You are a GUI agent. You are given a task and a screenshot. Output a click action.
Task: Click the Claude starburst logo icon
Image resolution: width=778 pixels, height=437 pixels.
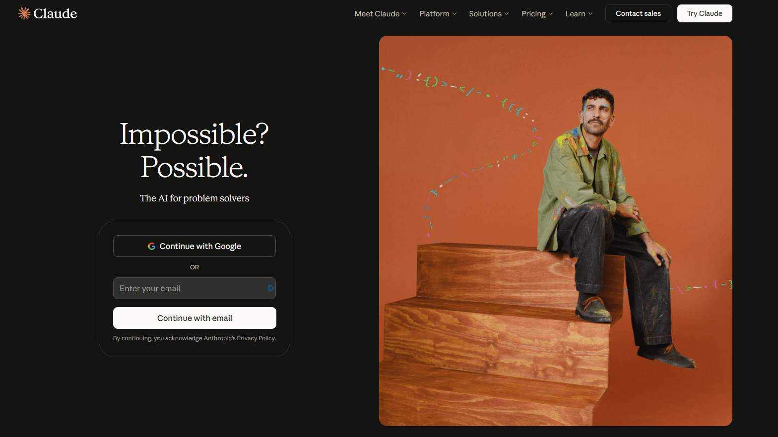24,13
